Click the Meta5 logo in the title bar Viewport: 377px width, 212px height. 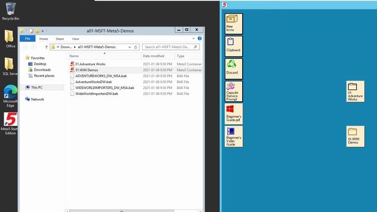pos(224,5)
